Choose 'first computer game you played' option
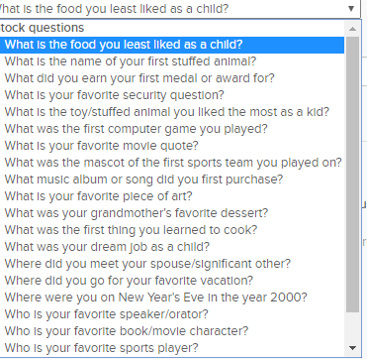Image resolution: width=367 pixels, height=359 pixels. pos(171,129)
